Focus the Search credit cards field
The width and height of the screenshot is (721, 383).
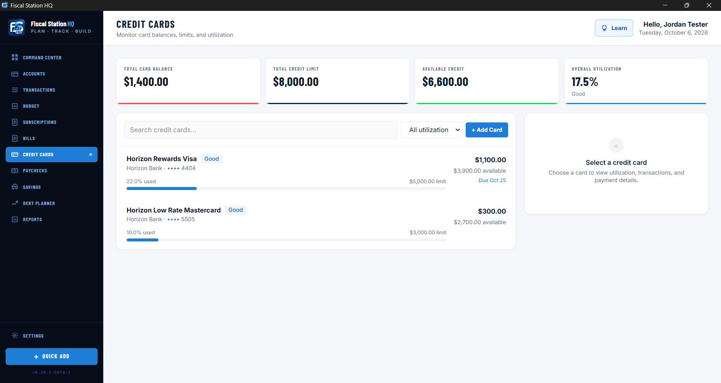(260, 130)
